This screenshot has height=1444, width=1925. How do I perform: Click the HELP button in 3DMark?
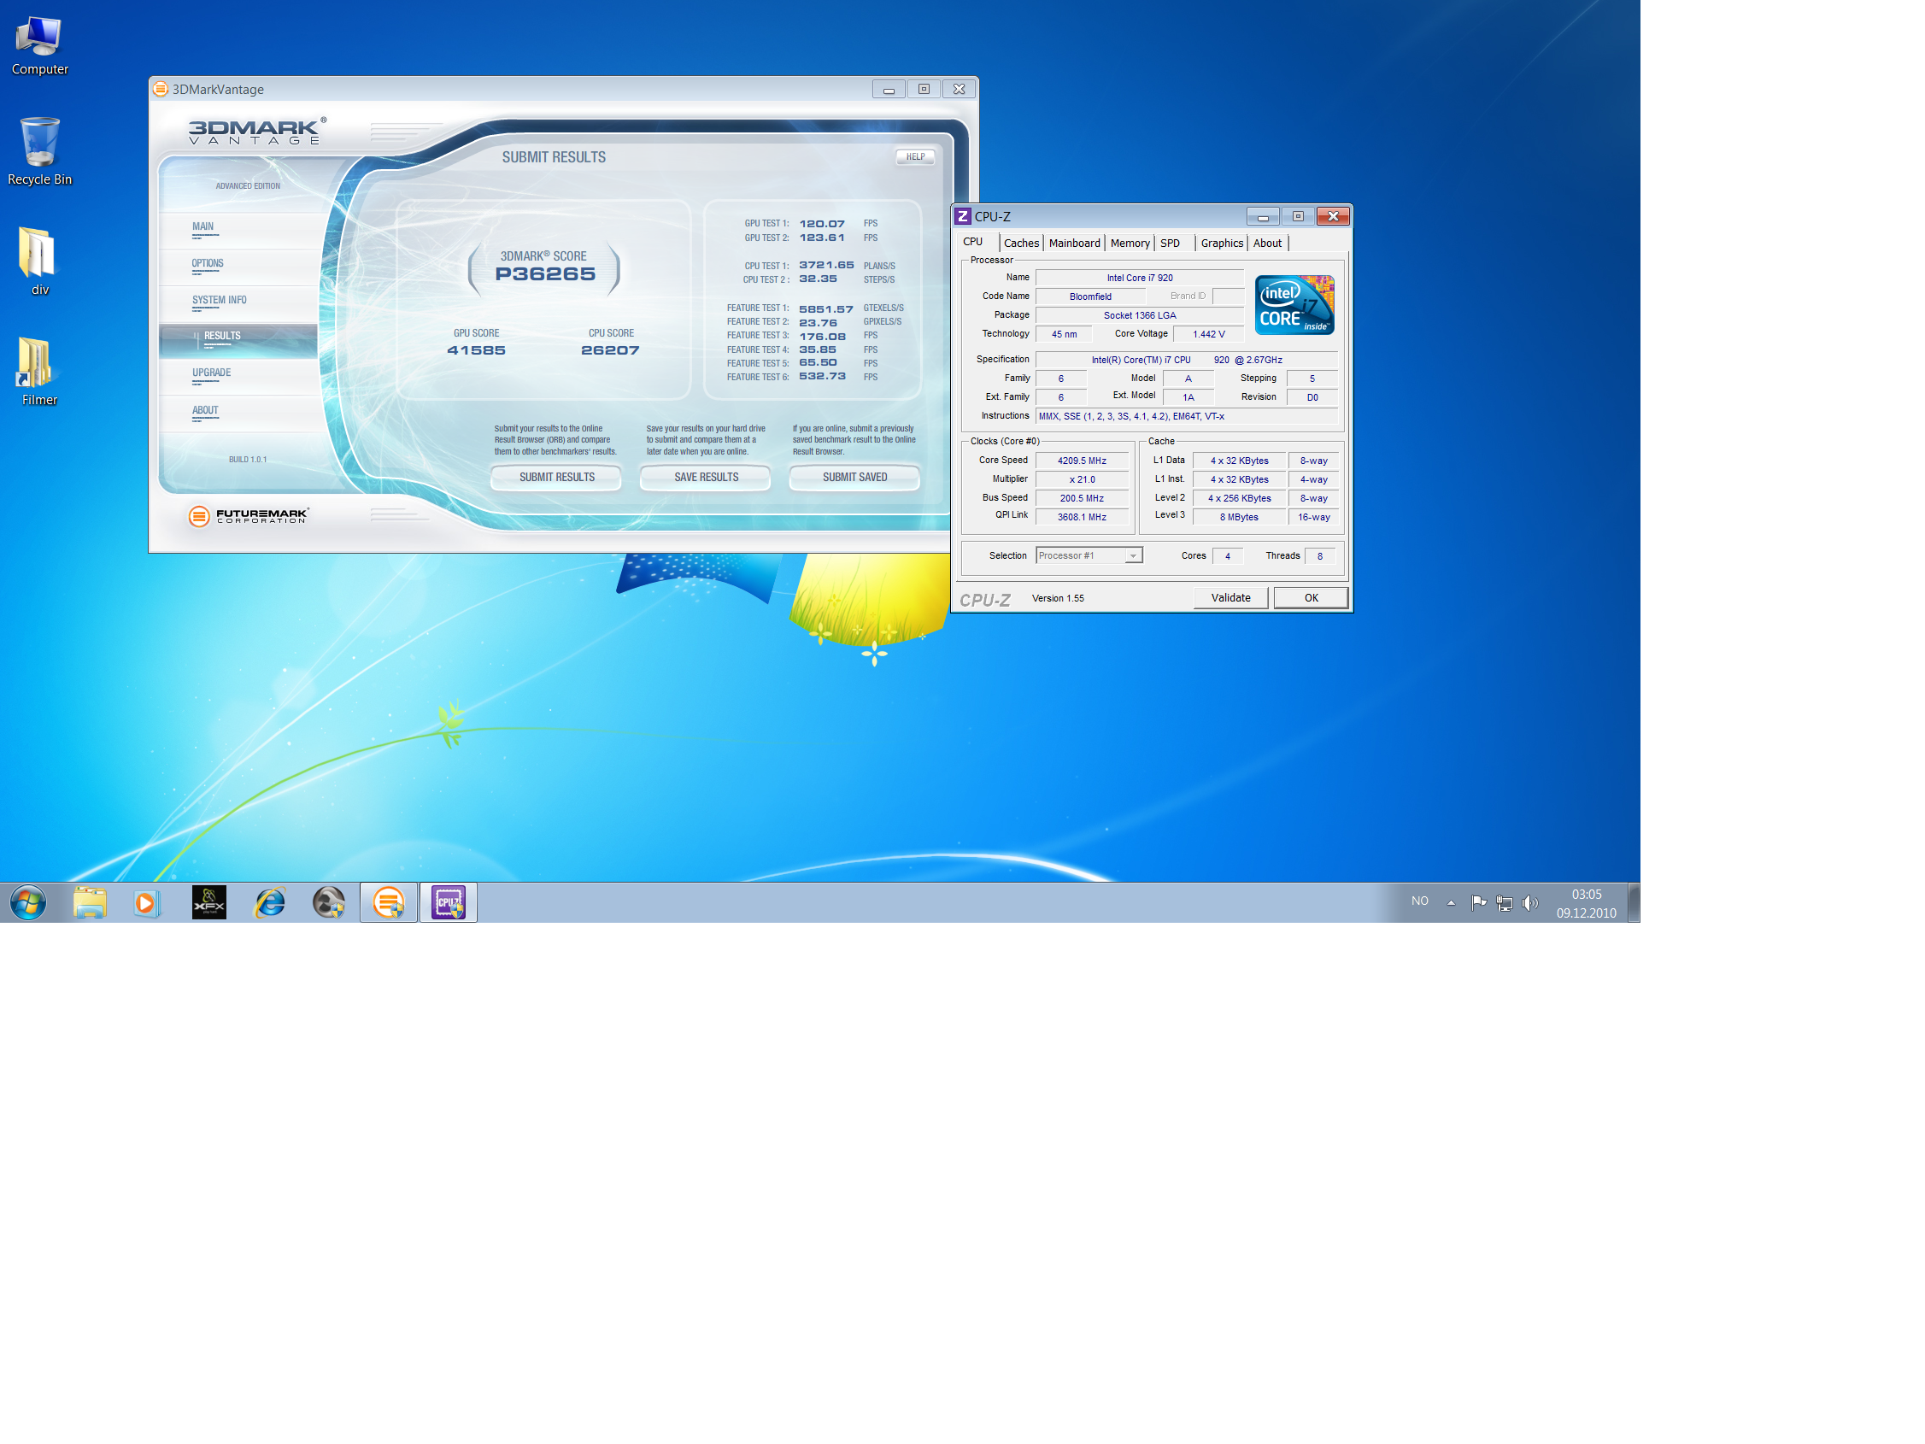click(x=914, y=156)
